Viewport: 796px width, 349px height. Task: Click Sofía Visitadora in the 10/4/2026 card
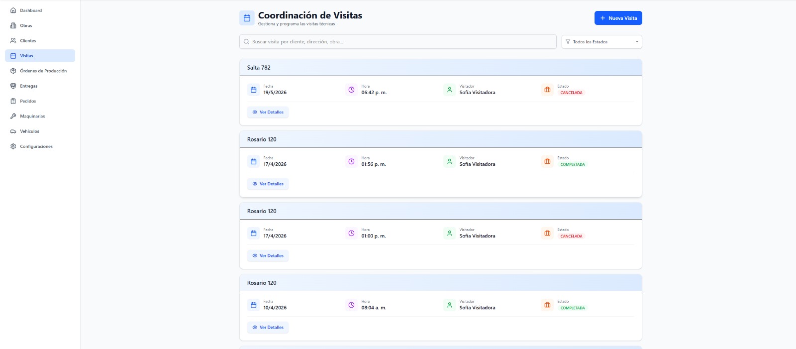point(477,308)
